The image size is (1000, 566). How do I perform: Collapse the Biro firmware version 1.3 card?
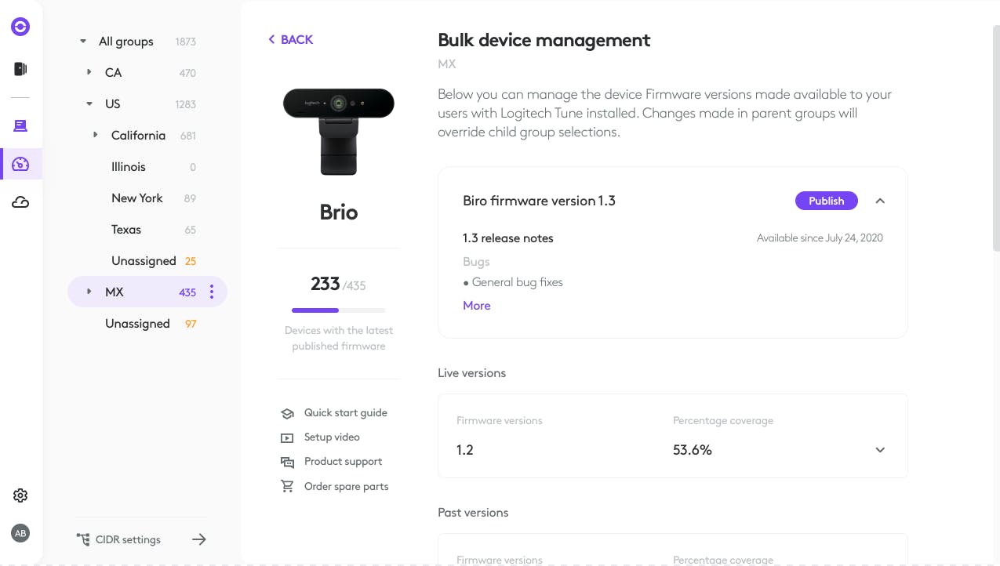pyautogui.click(x=880, y=201)
